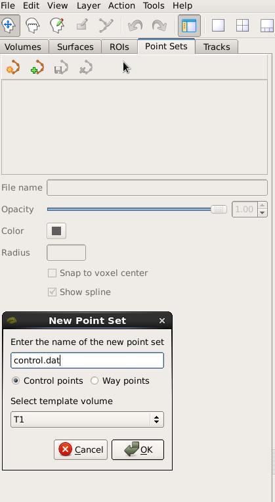
Task: Click the Opacity slider handle
Action: (219, 210)
